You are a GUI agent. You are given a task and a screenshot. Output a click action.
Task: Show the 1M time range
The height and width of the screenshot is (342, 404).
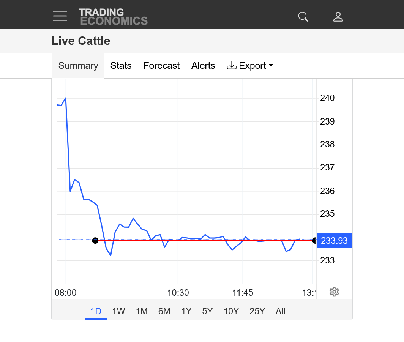pyautogui.click(x=142, y=311)
